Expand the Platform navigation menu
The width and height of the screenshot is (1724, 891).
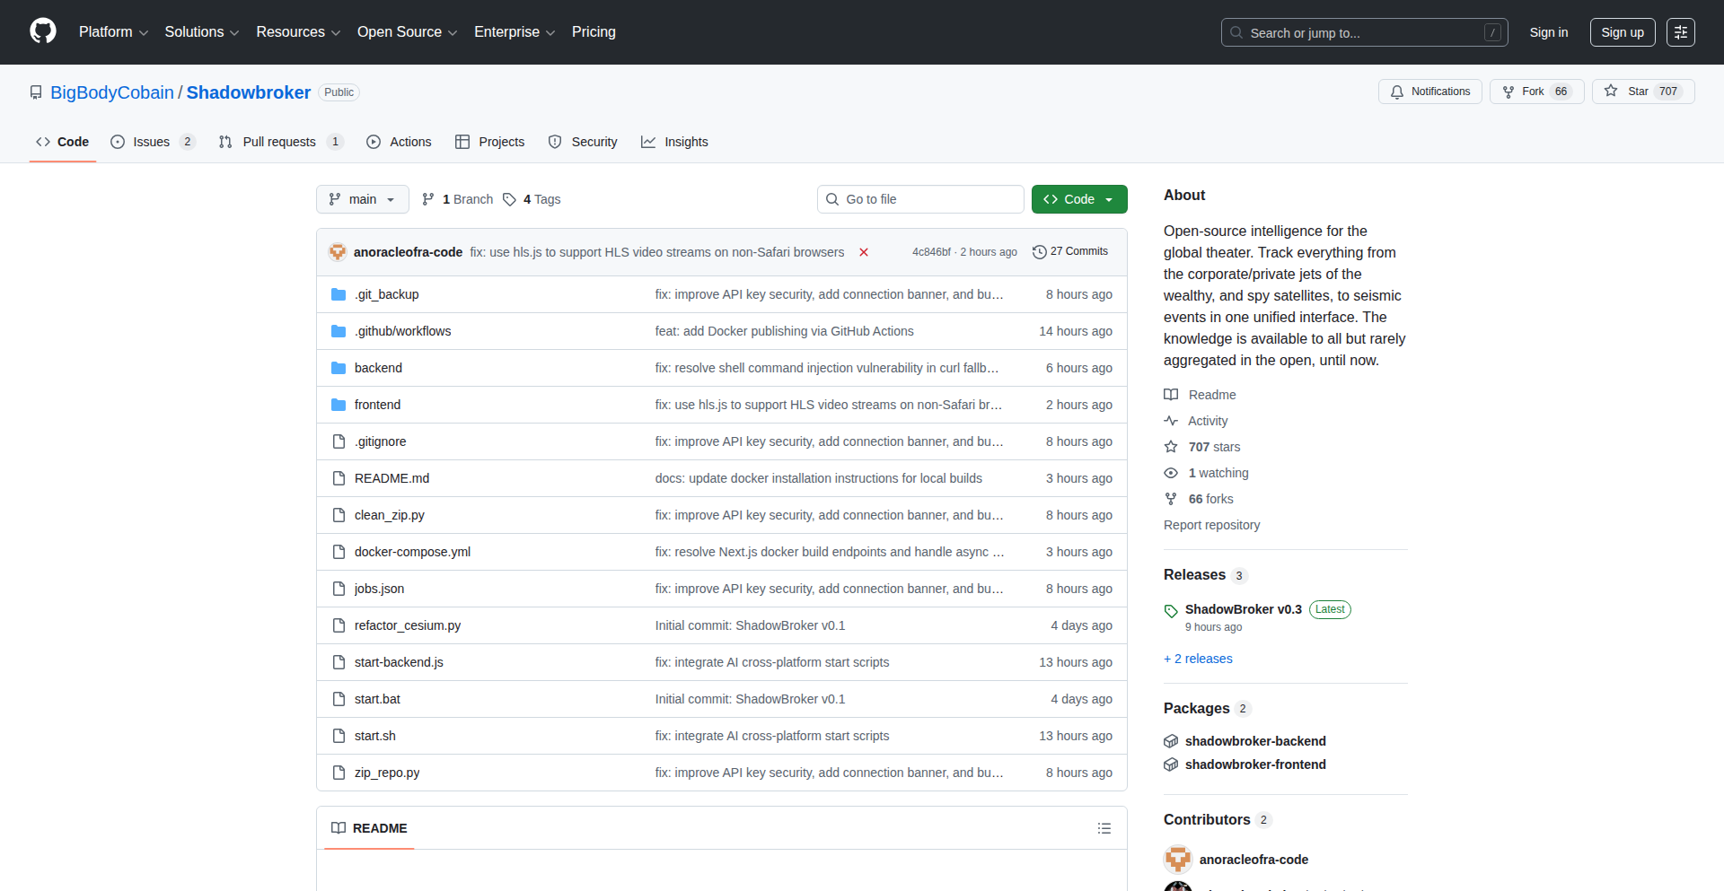(x=113, y=32)
